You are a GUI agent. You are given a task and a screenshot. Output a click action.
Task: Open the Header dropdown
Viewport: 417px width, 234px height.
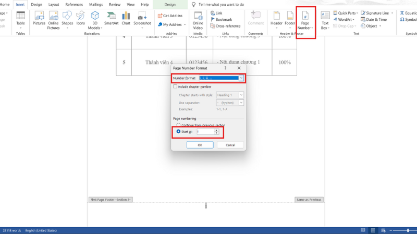[276, 20]
